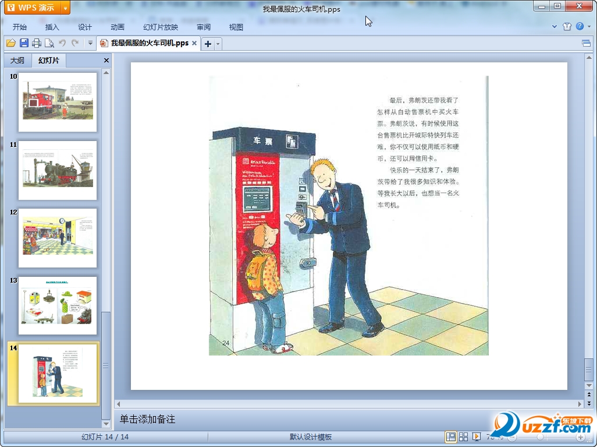Click the skin shirt icon

tap(567, 26)
